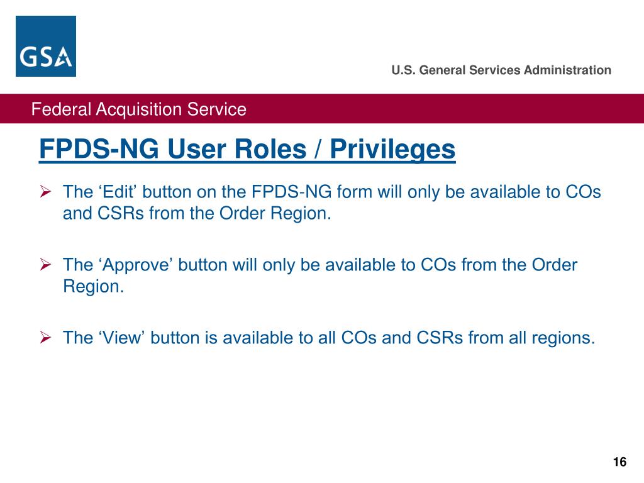644x483 pixels.
Task: Click the word 'Region.' in the second bullet
Action: point(94,286)
